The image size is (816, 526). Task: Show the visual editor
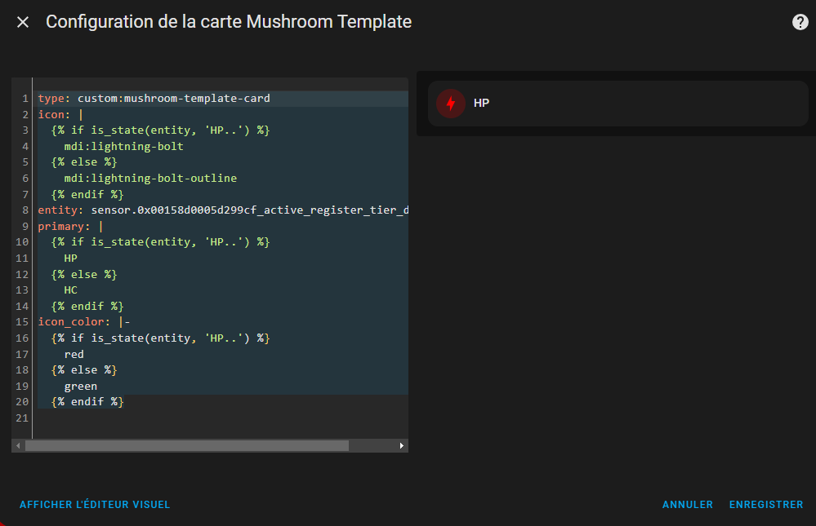click(95, 504)
